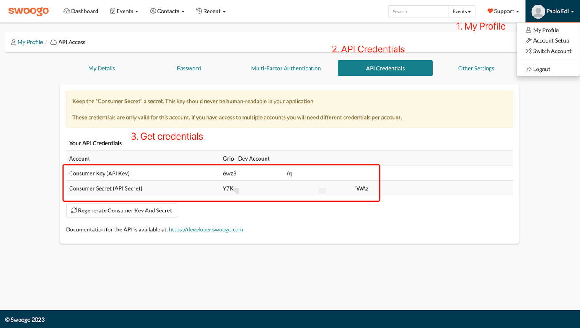This screenshot has height=328, width=580.
Task: Expand the Support menu
Action: click(503, 11)
